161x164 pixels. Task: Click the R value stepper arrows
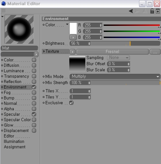(101, 25)
